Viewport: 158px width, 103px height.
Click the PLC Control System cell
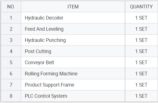coord(73,96)
